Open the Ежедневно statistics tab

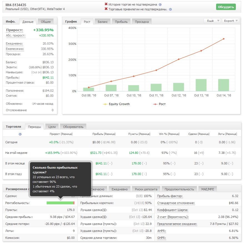119,189
